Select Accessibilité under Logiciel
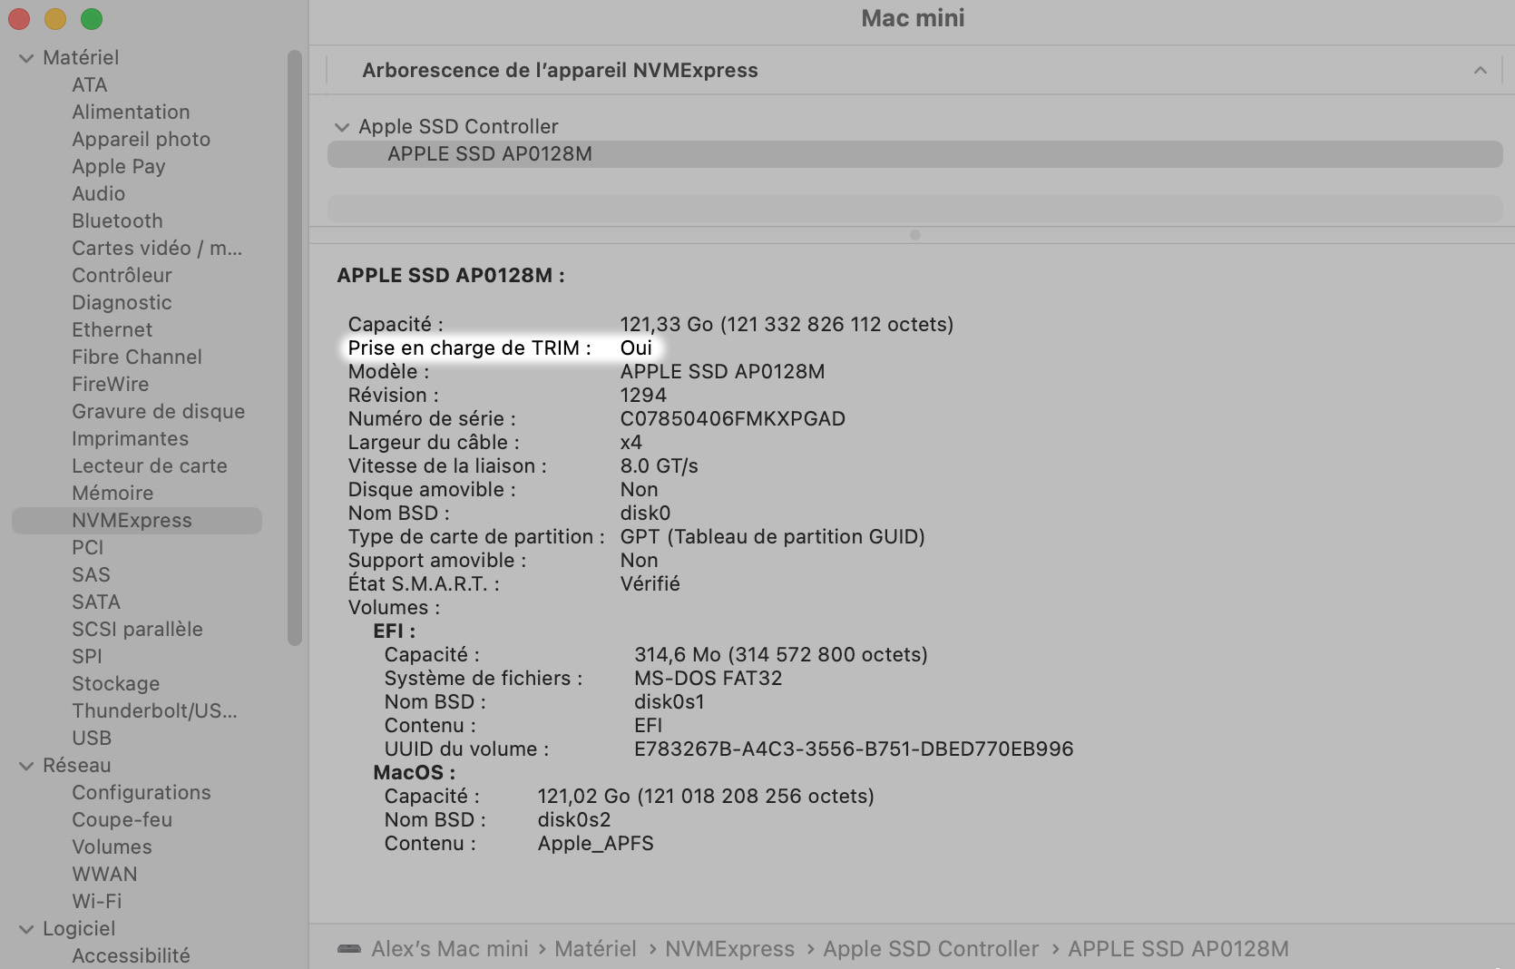 [x=131, y=955]
